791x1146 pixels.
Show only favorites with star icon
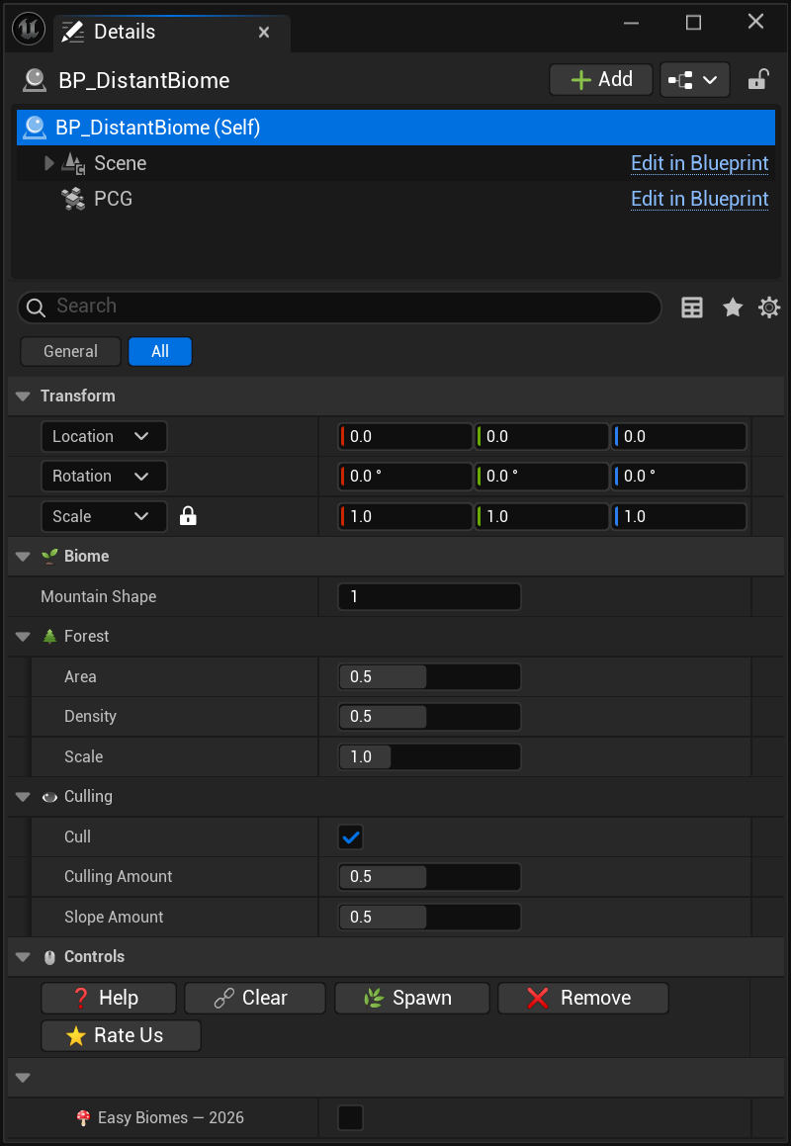coord(733,307)
